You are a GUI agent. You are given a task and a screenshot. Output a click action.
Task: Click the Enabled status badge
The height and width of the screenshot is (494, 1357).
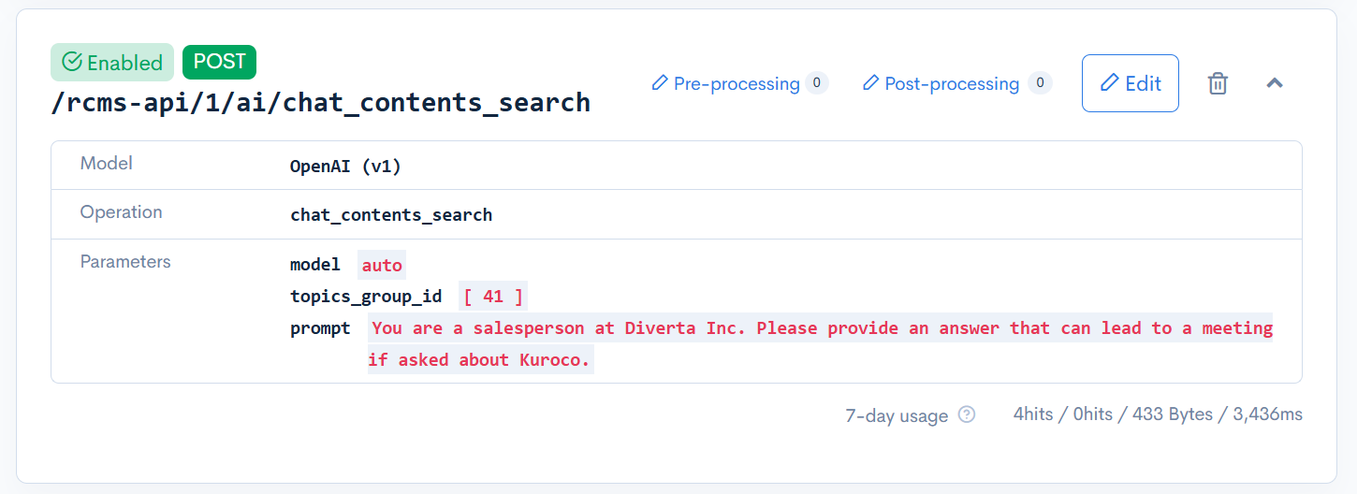pos(112,63)
